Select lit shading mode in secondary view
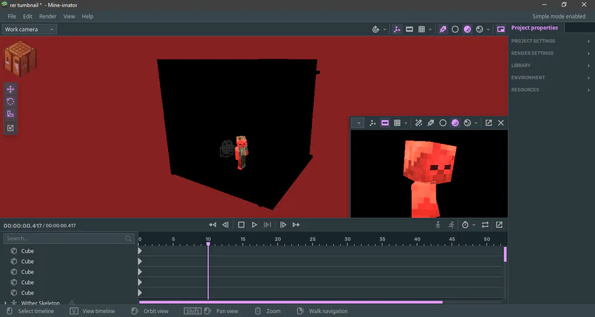This screenshot has height=317, width=595. tap(455, 123)
